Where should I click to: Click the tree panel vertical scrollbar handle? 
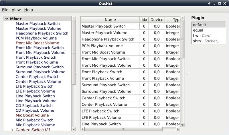click(x=74, y=52)
